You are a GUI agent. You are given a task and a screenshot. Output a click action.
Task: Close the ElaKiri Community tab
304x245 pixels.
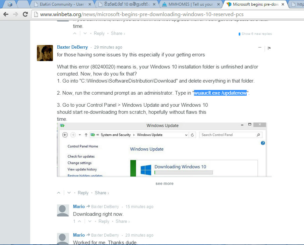pos(90,4)
